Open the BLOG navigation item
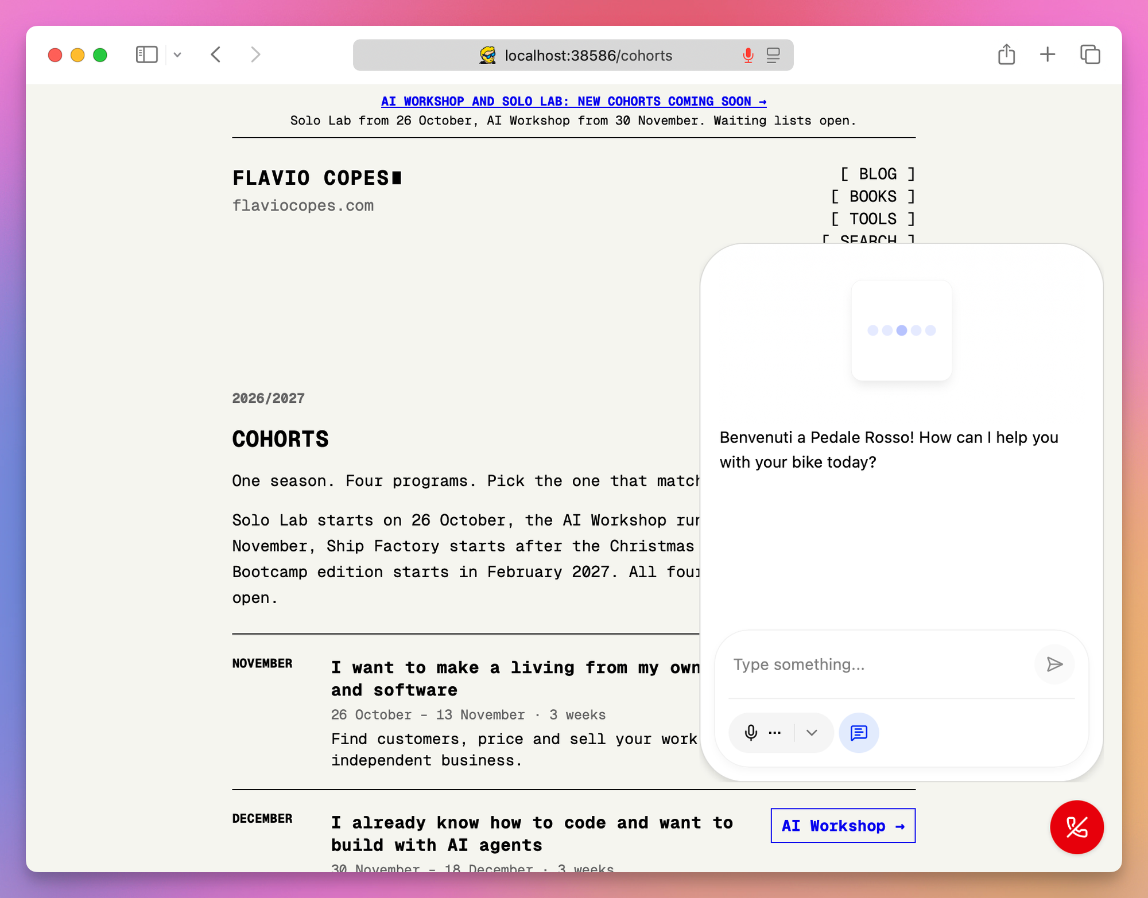 tap(878, 174)
